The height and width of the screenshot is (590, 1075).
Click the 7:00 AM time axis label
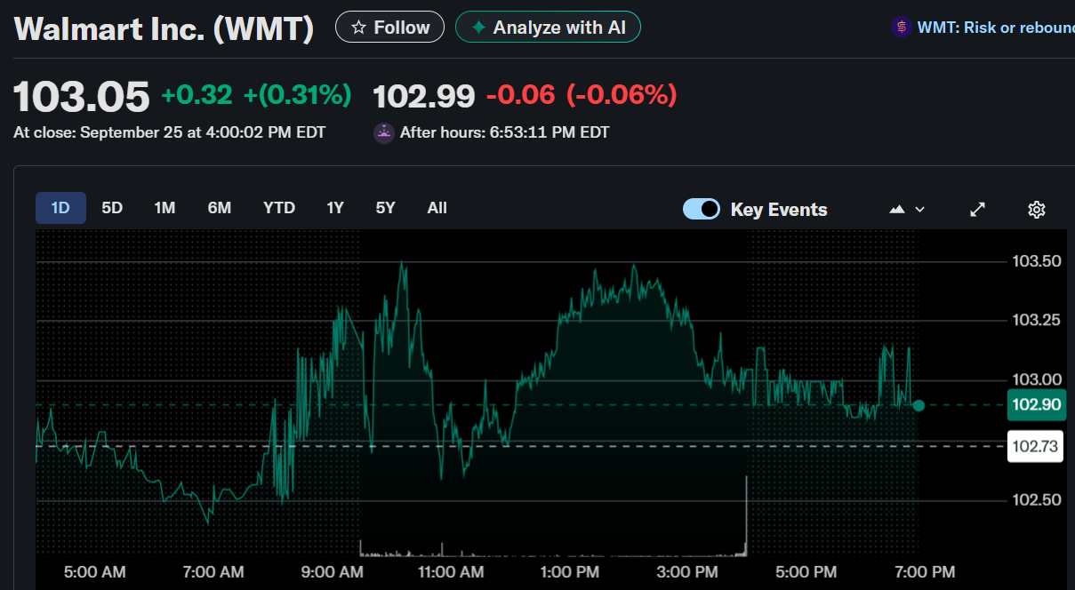point(213,571)
